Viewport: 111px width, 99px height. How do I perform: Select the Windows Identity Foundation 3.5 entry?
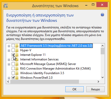click(x=42, y=73)
